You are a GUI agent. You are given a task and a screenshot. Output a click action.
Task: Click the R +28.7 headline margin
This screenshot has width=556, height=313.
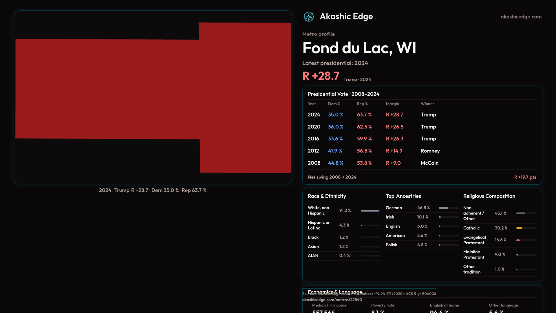[321, 76]
